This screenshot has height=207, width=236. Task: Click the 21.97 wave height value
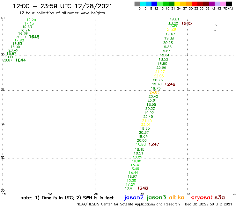(x=160, y=72)
